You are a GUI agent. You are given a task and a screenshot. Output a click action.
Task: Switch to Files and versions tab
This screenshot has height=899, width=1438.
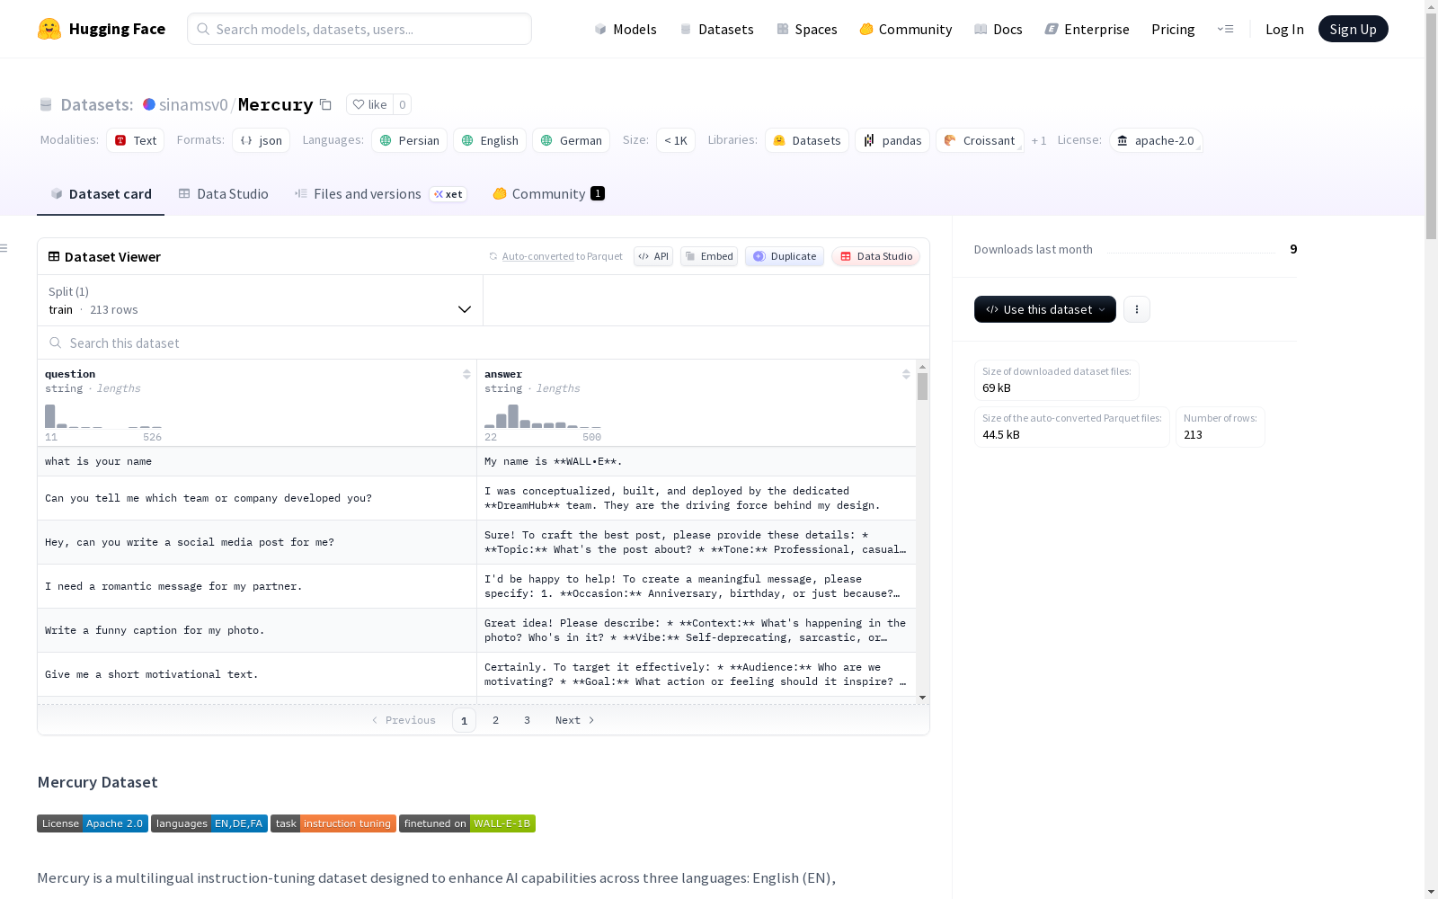(380, 194)
